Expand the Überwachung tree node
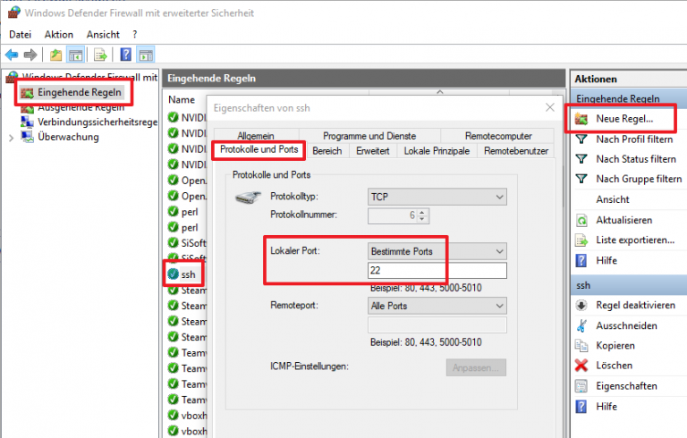Screen dimensions: 687x438 (11, 138)
